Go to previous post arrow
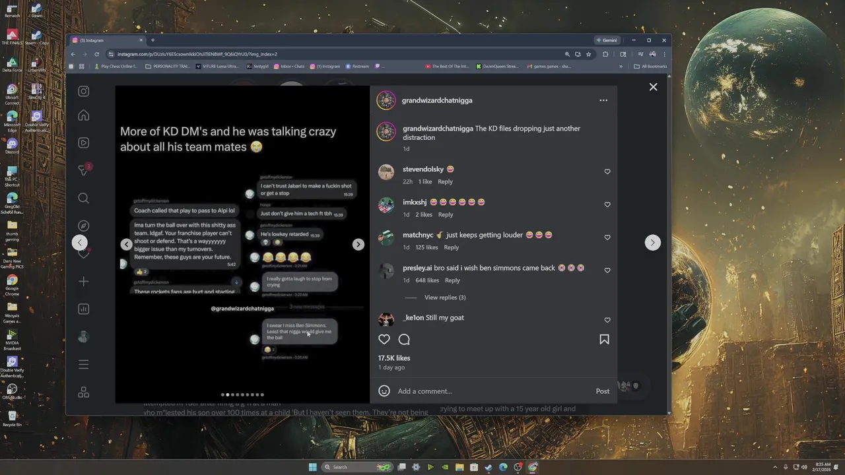 click(x=79, y=243)
